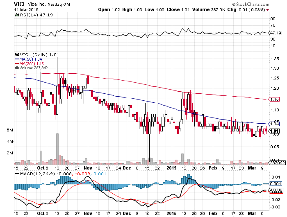Click the RSI 30 oversold level label
Viewport: 287px width, 217px height.
273,39
